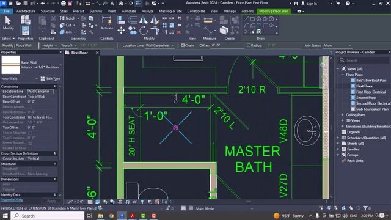Select Trim/Extend to Corner tool

[x=155, y=31]
